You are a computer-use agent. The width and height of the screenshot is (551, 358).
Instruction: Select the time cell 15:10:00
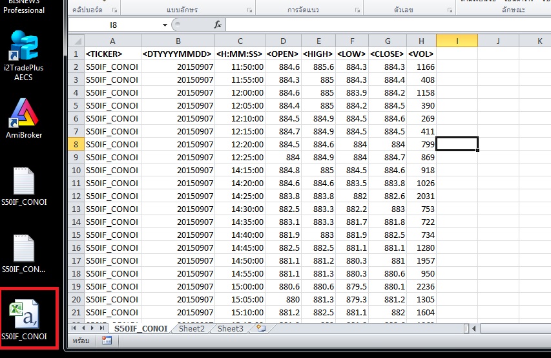[x=240, y=312]
